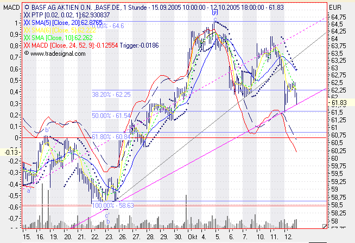Select the PTP [0.02, 0.02, 1] legend entry

pyautogui.click(x=71, y=15)
